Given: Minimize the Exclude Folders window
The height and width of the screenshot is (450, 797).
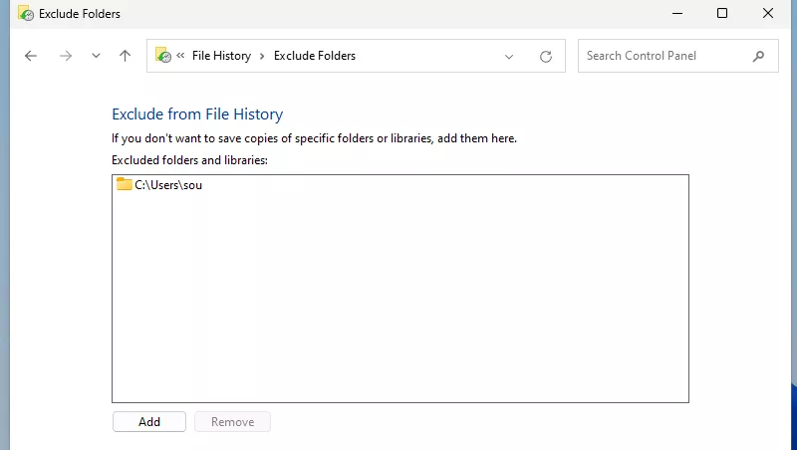Looking at the screenshot, I should 677,13.
